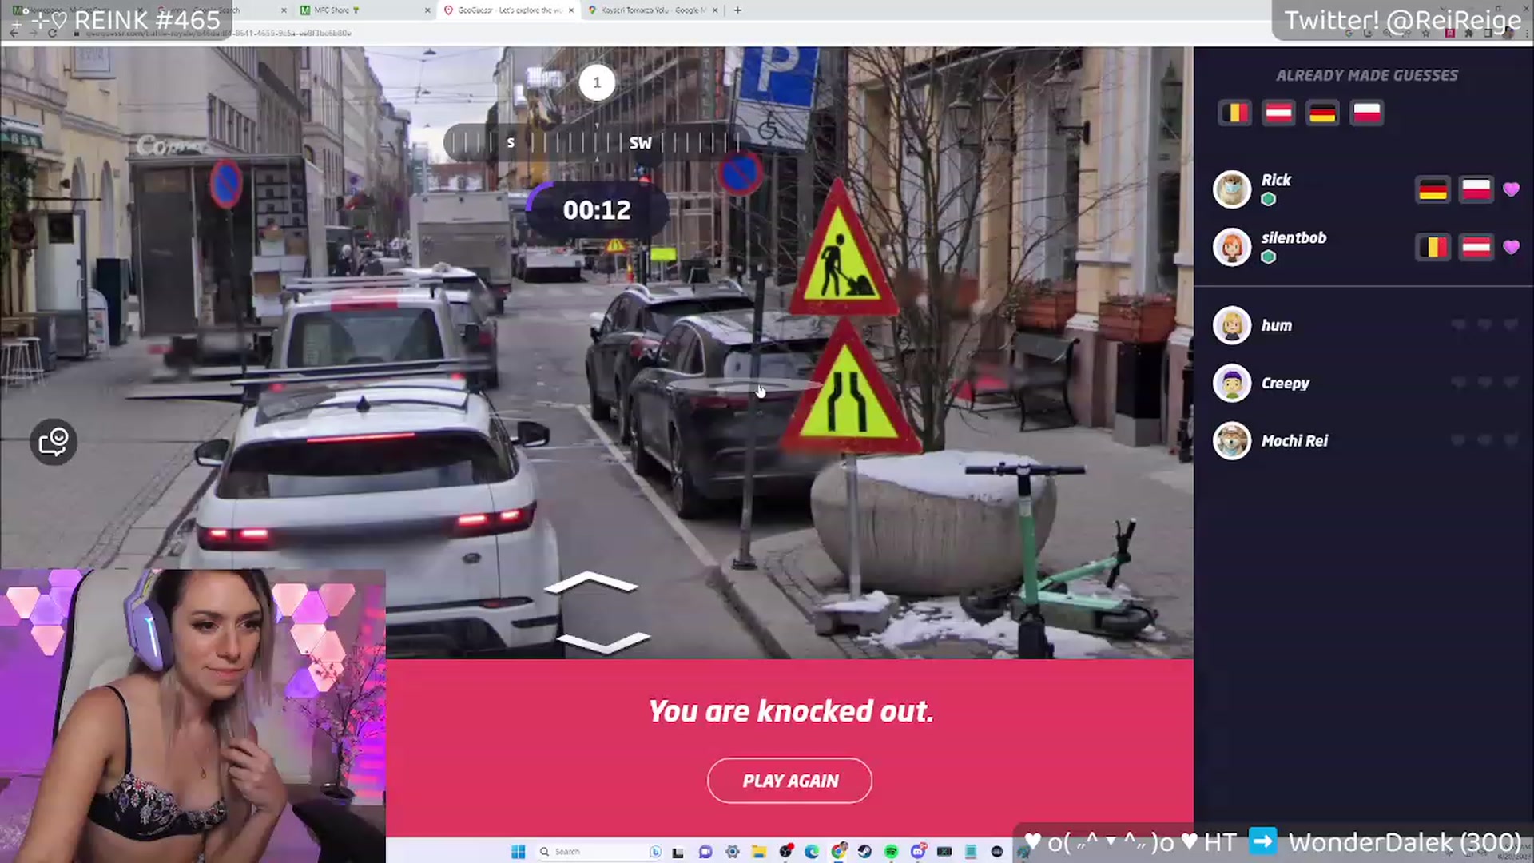Click Mochi Rei's player avatar
The width and height of the screenshot is (1534, 863).
pos(1232,440)
